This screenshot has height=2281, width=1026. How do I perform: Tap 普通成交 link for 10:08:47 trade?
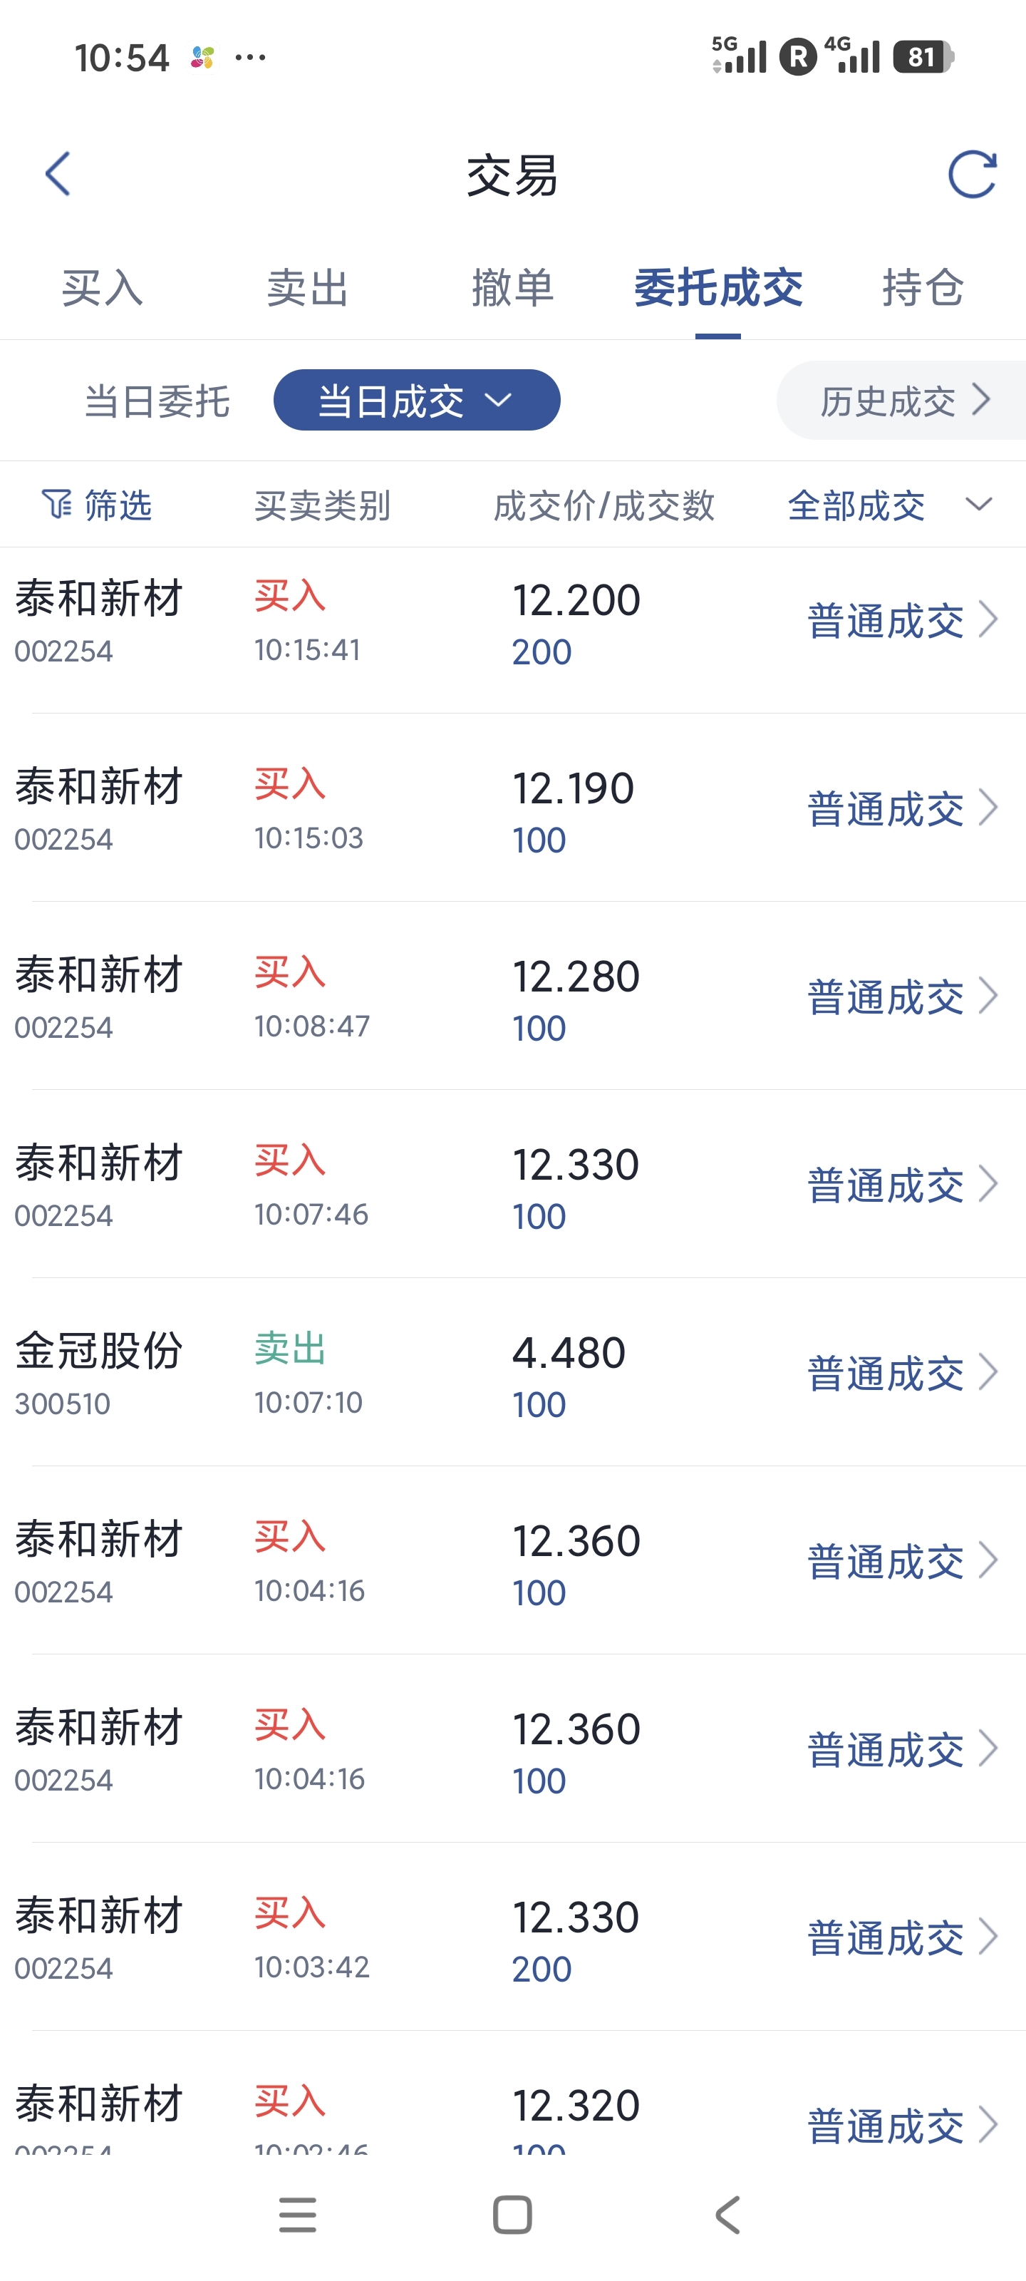coord(884,997)
